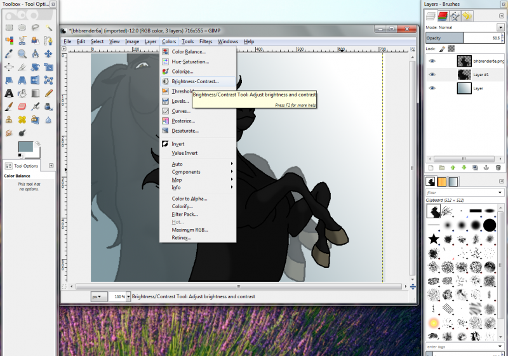This screenshot has width=508, height=356.
Task: Select the Blur/Sharpen droplet tool
Action: pyautogui.click(x=49, y=120)
